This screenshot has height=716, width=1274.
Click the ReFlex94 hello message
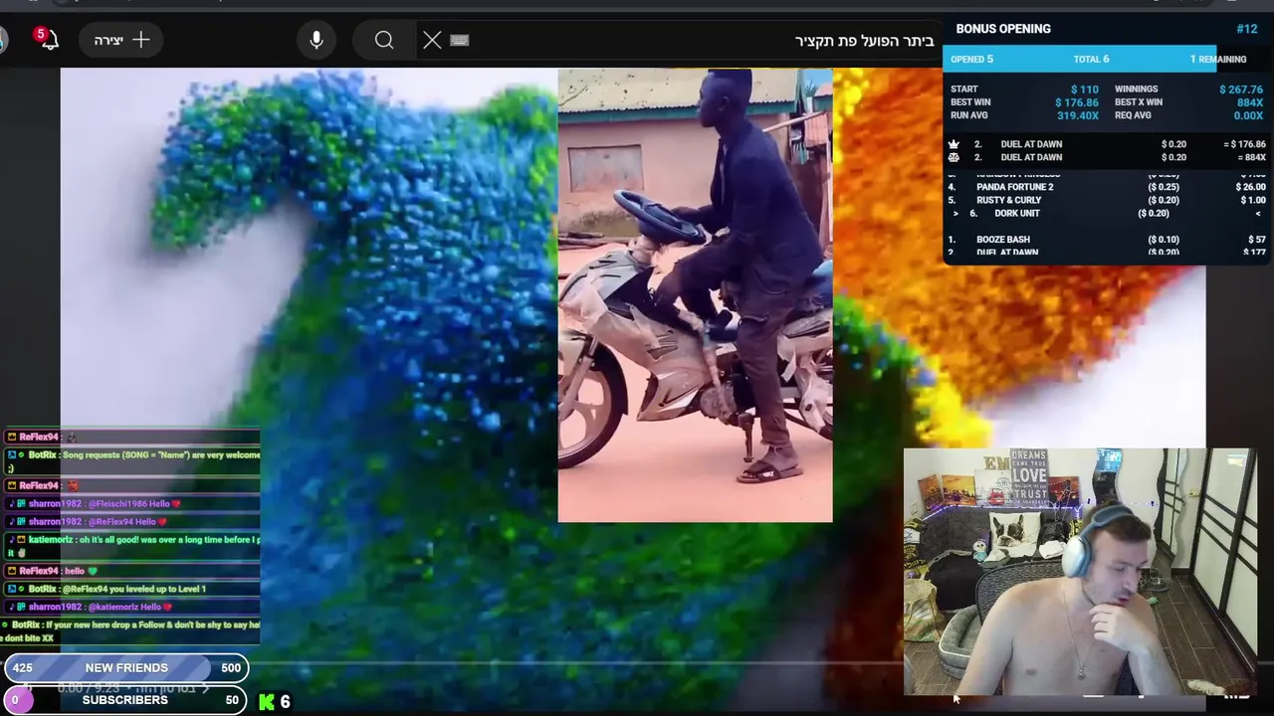[x=131, y=571]
